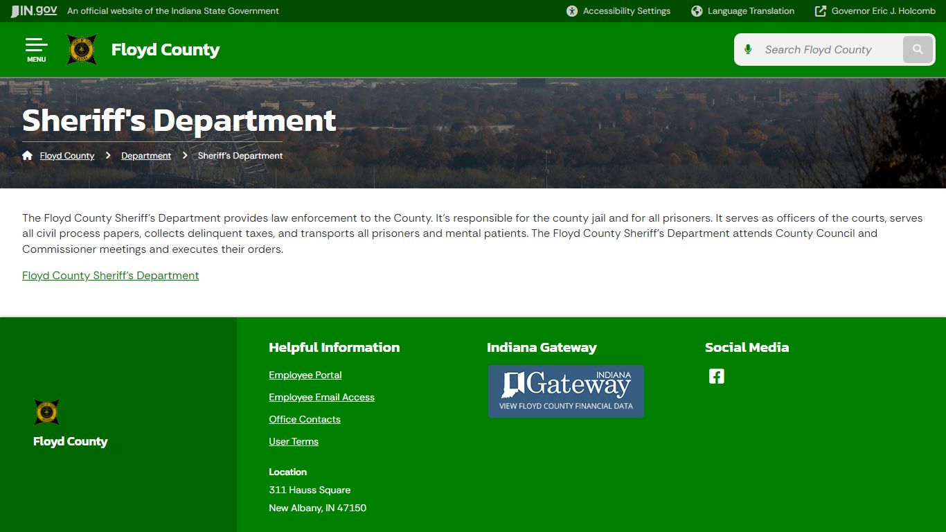Open the User Terms link

pyautogui.click(x=294, y=442)
